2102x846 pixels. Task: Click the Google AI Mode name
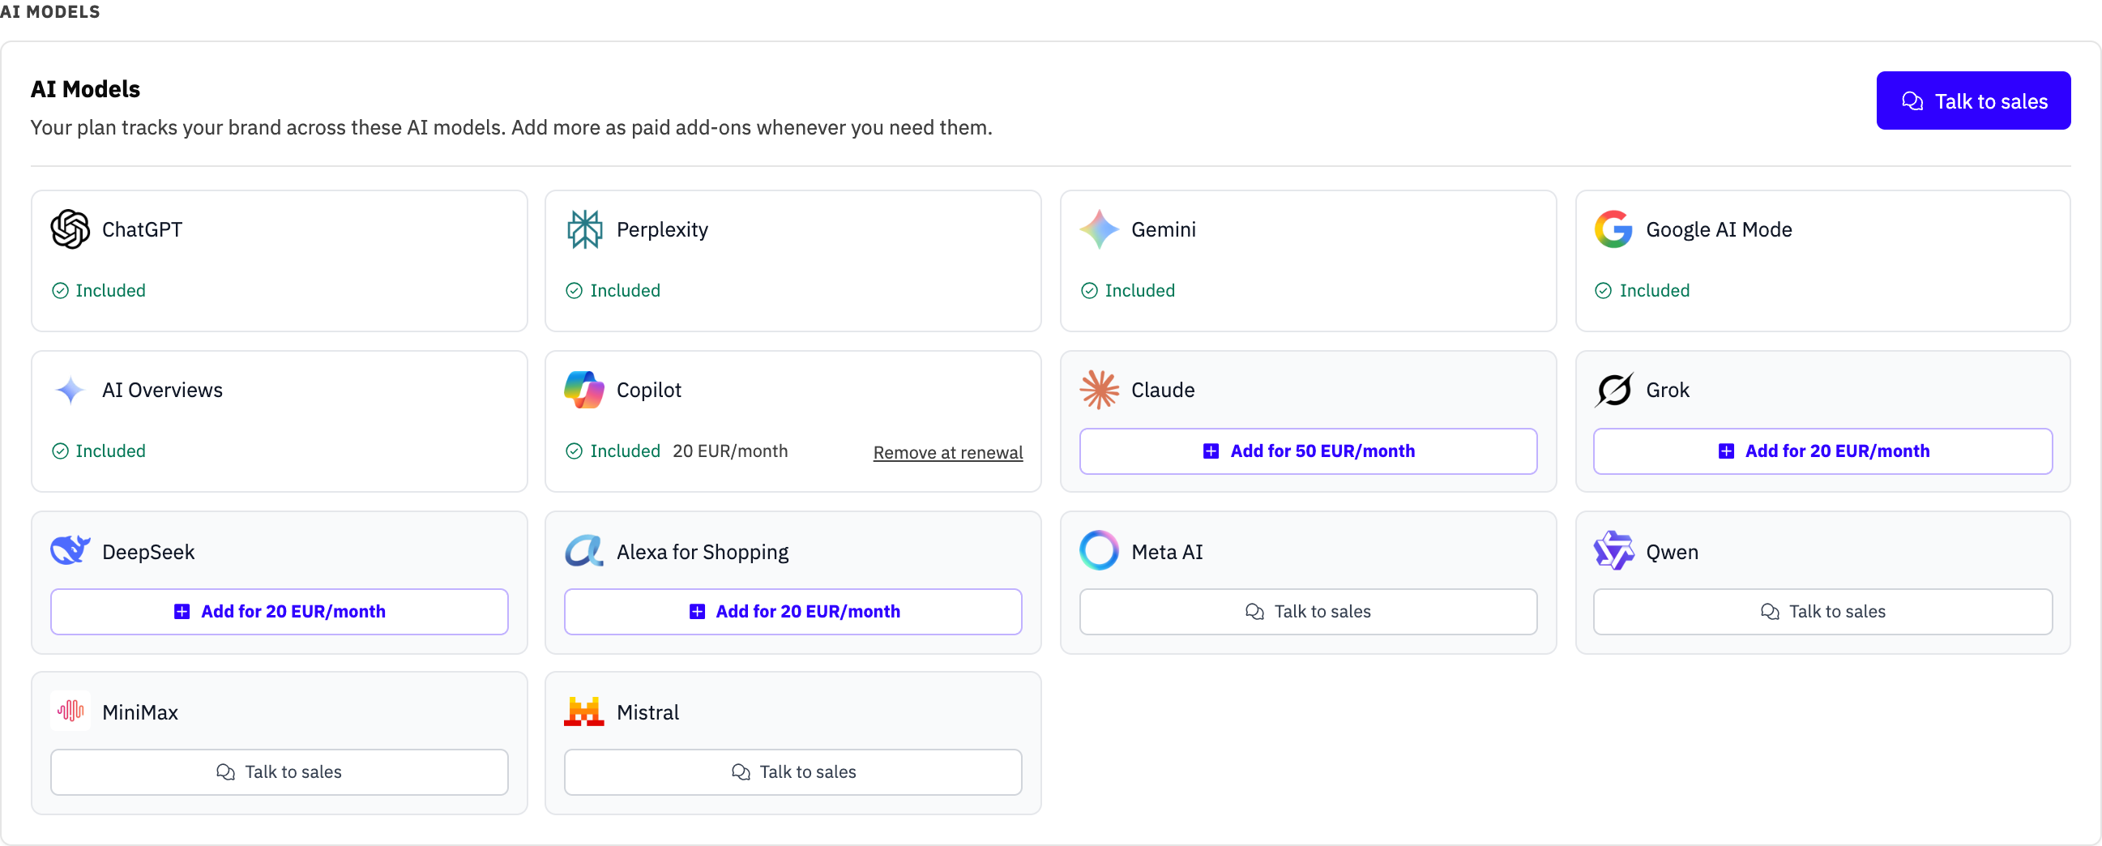coord(1719,230)
